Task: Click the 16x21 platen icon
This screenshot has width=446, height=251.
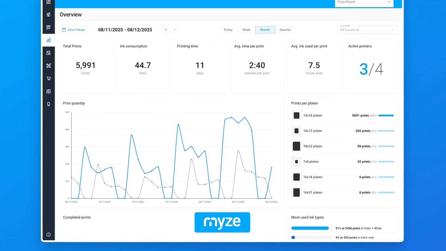Action: point(296,192)
